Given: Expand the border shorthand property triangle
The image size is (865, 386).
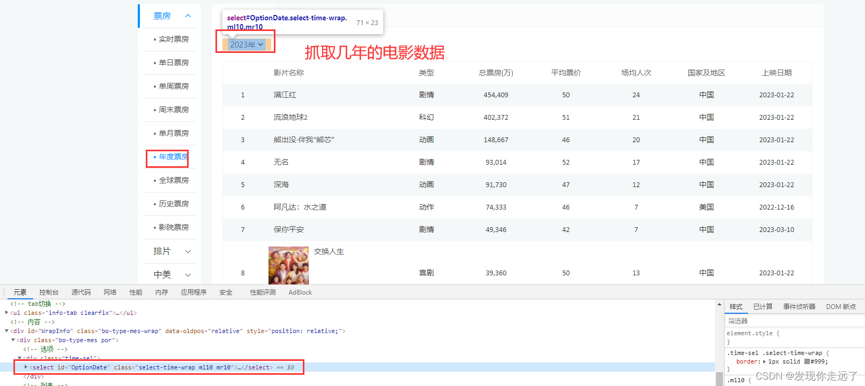Looking at the screenshot, I should coord(764,362).
